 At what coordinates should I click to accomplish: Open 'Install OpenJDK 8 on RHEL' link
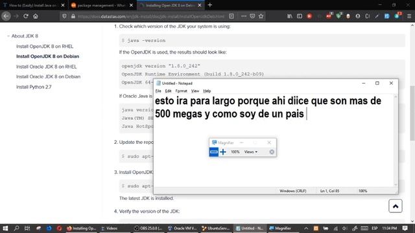tap(45, 46)
